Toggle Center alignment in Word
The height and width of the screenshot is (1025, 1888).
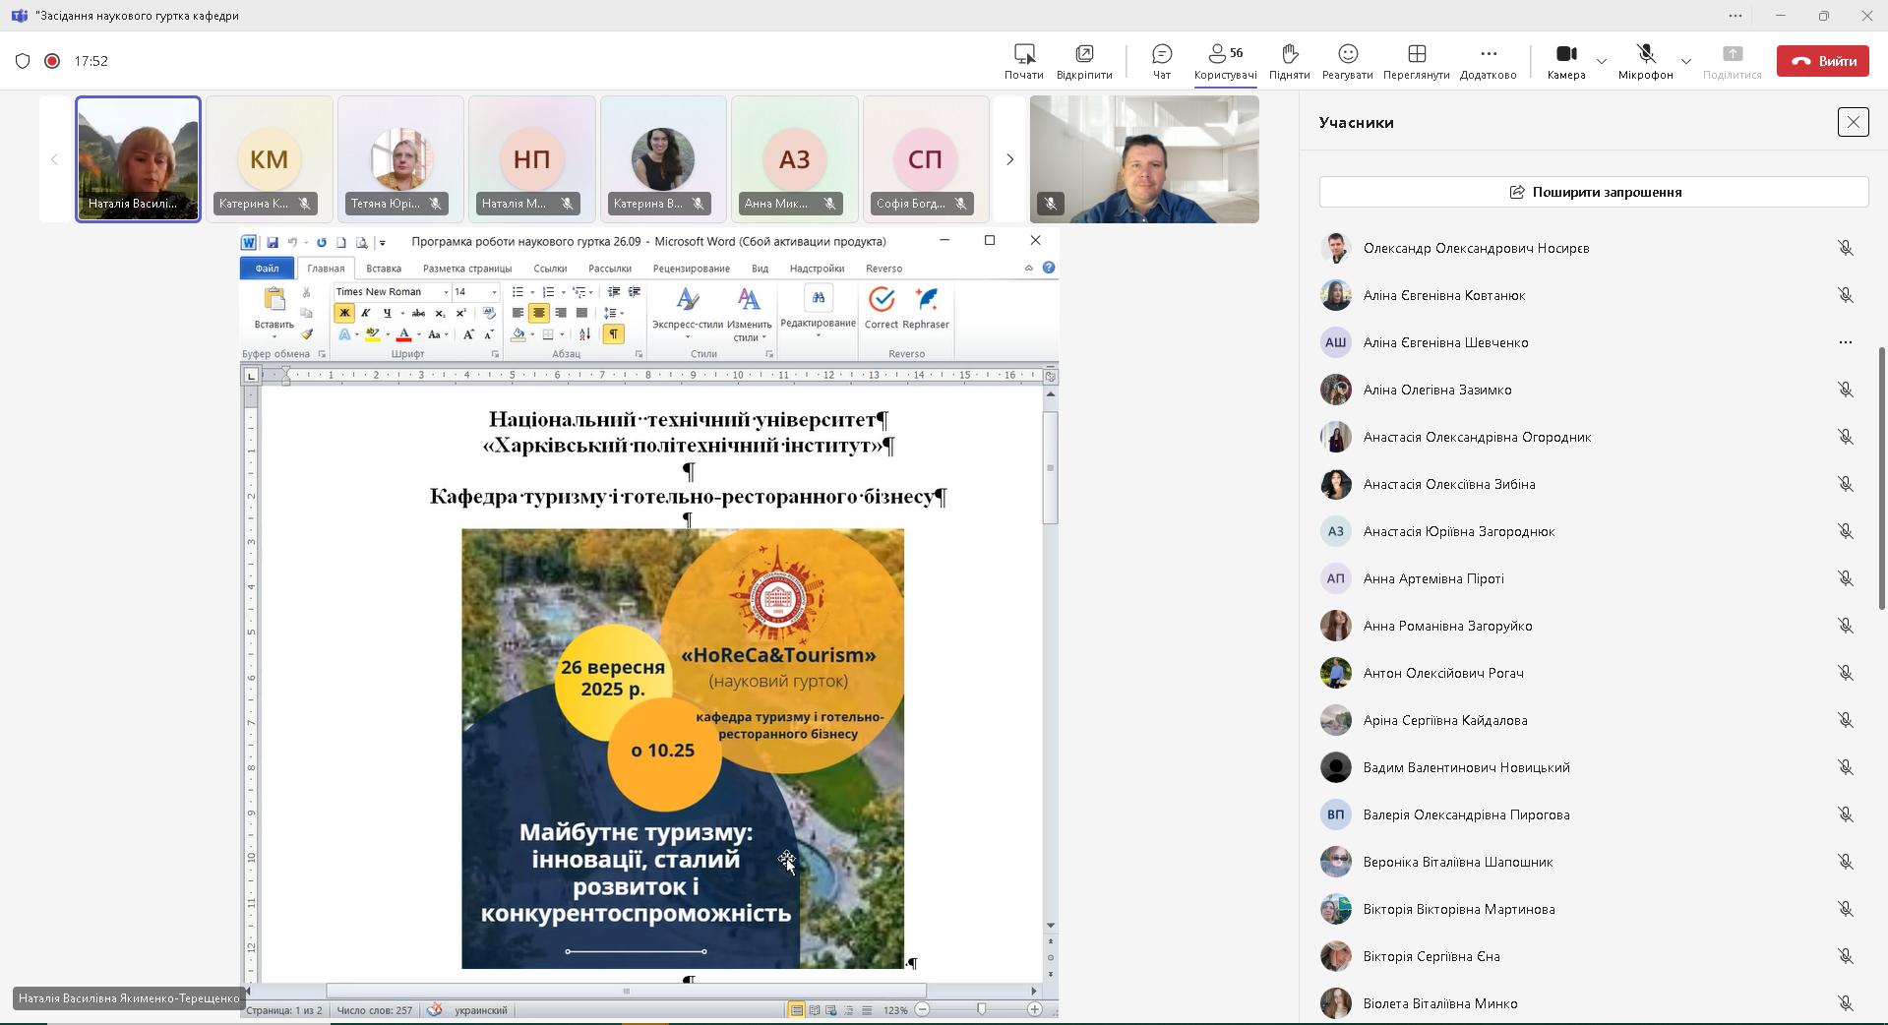(x=539, y=313)
